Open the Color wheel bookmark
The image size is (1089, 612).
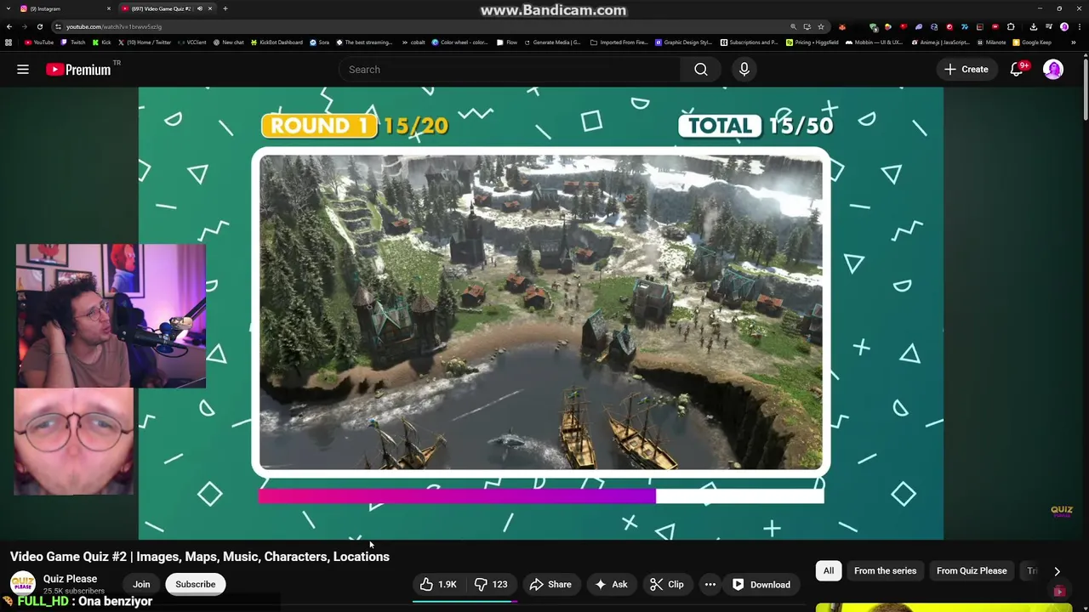459,42
